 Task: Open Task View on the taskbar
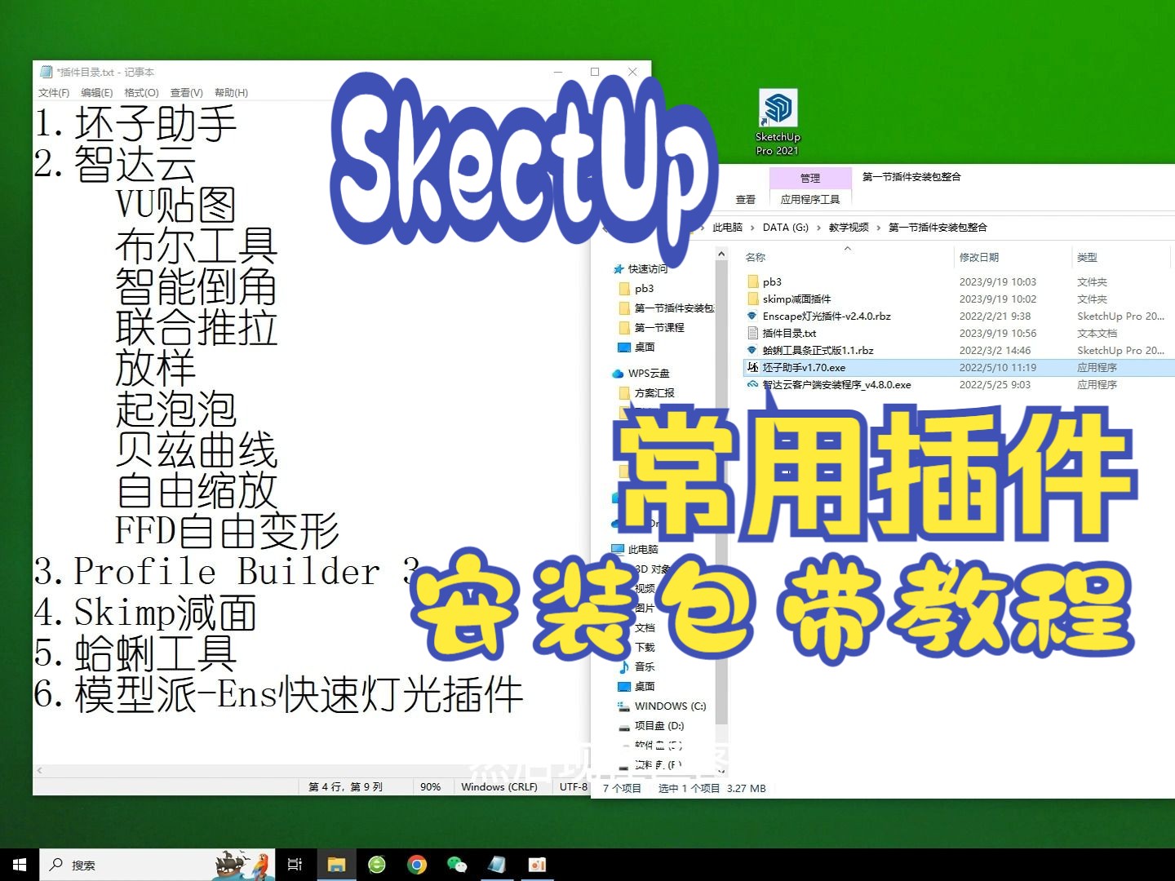[295, 864]
